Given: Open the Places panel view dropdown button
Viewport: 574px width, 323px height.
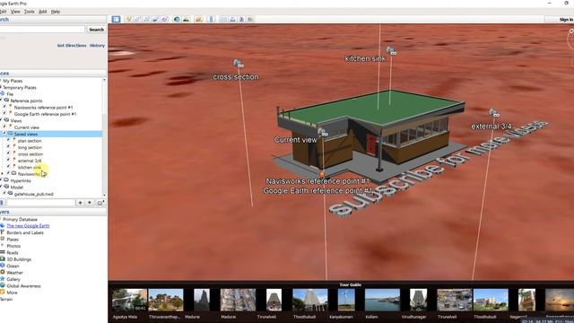Looking at the screenshot, I should coord(100,203).
